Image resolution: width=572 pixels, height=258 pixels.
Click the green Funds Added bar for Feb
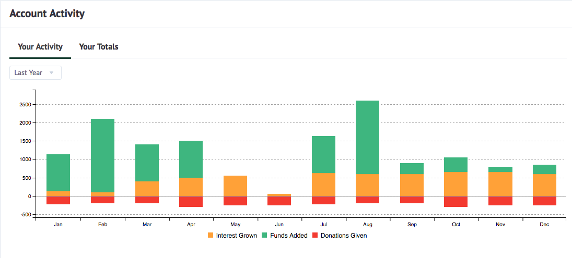(102, 155)
